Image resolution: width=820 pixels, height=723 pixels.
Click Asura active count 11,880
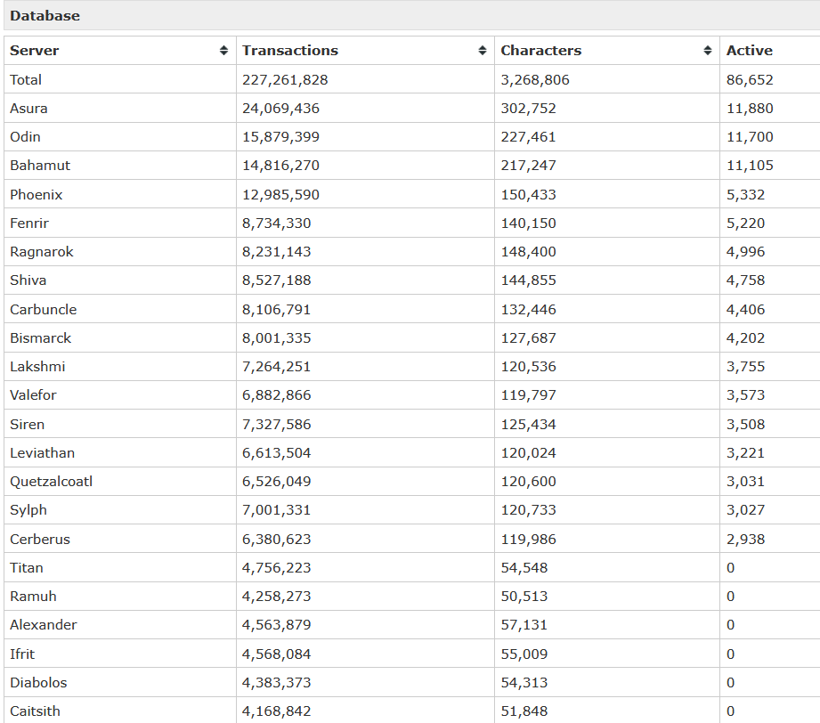click(x=750, y=109)
